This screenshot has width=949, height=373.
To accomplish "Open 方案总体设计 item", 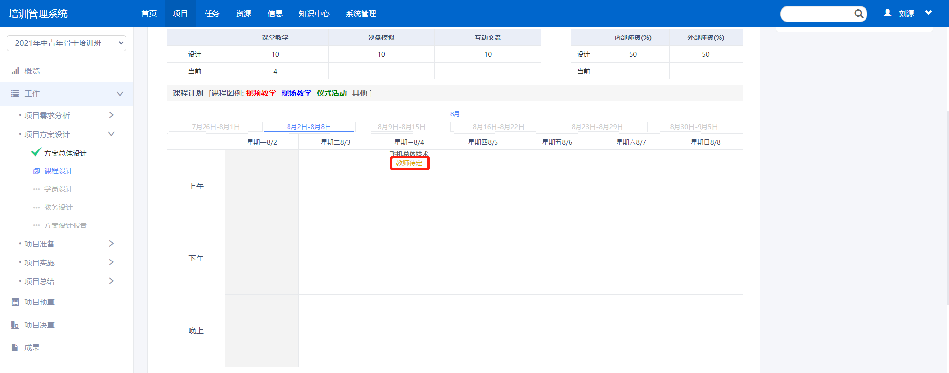I will (65, 153).
